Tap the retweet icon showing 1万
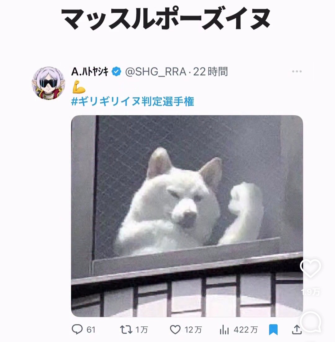 [126, 330]
